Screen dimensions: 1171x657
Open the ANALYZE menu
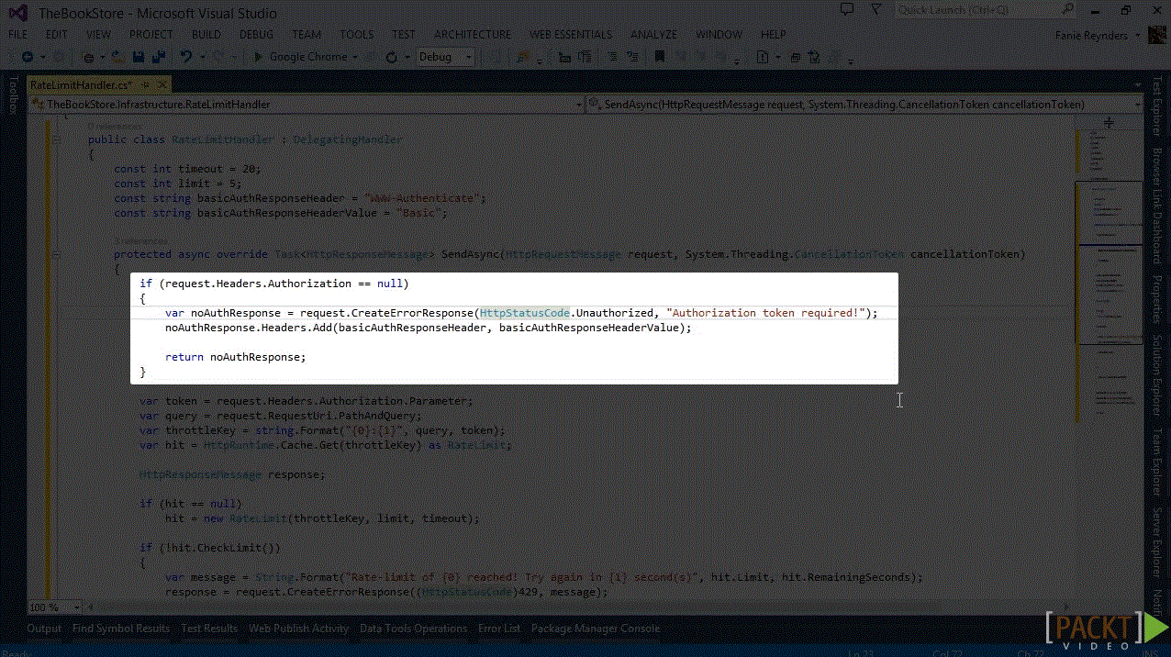point(655,35)
